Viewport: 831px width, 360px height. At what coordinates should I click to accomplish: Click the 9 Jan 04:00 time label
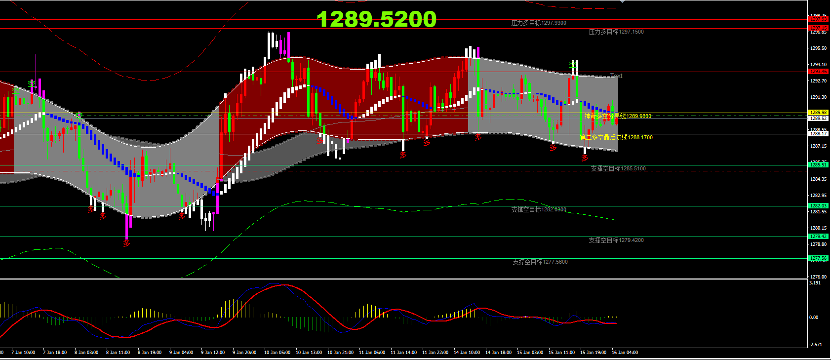[x=181, y=353]
